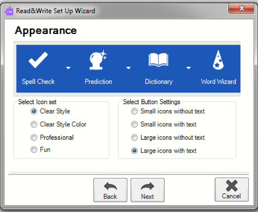
Task: Click the Spell Check label text
Action: [38, 82]
